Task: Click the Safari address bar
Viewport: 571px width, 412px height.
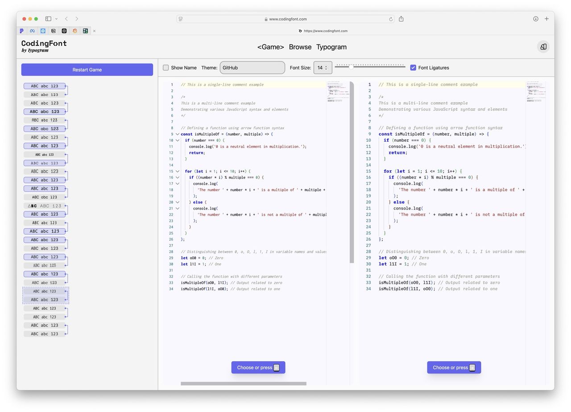Action: (x=285, y=19)
